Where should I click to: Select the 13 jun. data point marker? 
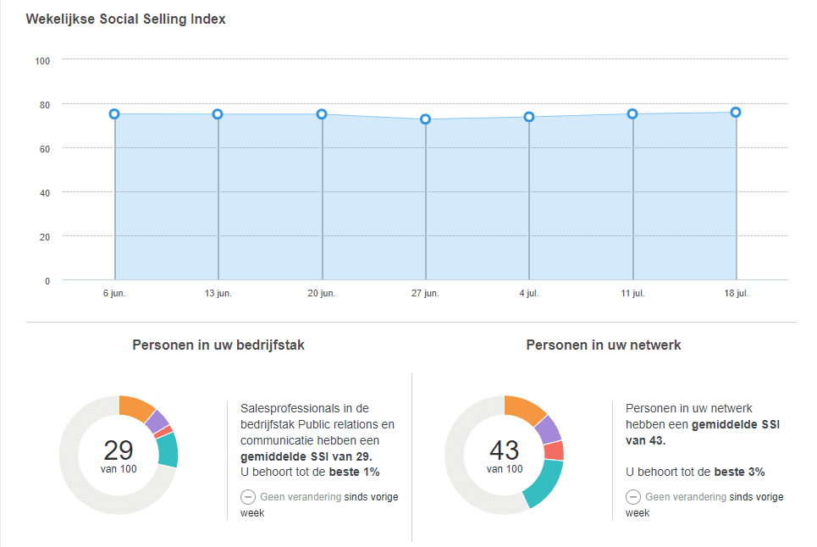point(218,114)
